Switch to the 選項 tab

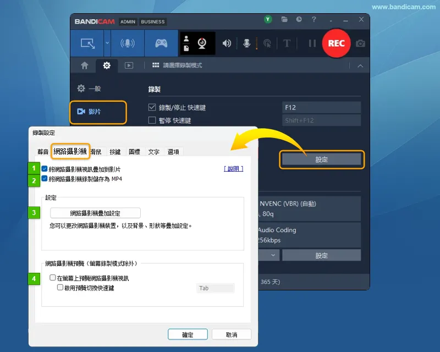(x=173, y=152)
